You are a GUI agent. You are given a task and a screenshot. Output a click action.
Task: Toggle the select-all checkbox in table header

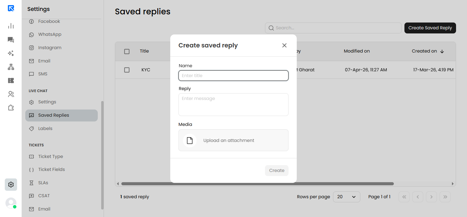(127, 52)
